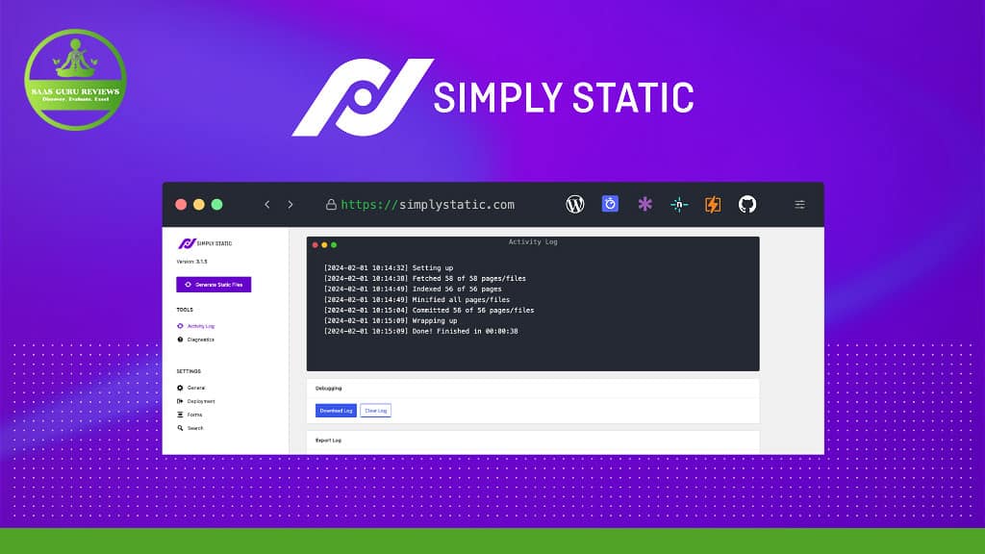Open the GitHub icon in toolbar

(746, 204)
